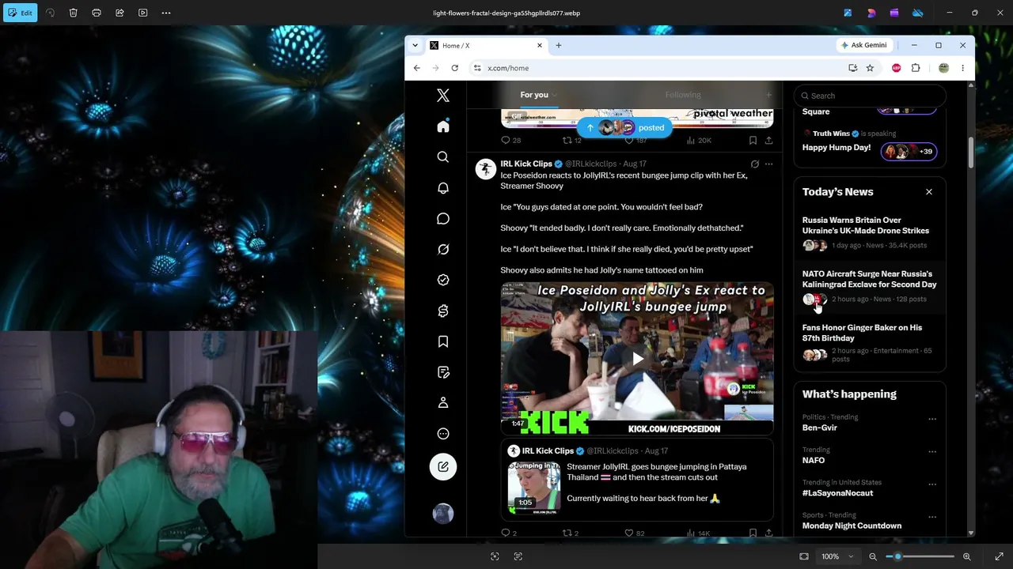Open Explore search in X sidebar
This screenshot has width=1013, height=569.
click(x=443, y=157)
